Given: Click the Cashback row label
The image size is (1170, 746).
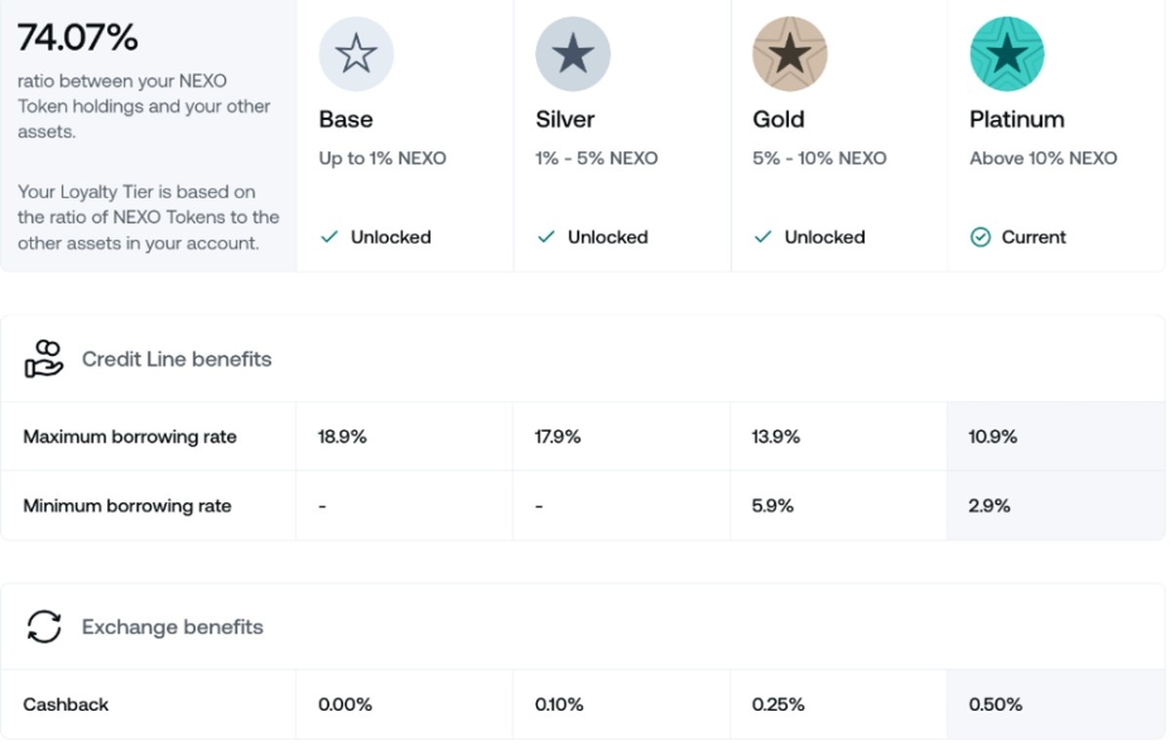Looking at the screenshot, I should (65, 704).
